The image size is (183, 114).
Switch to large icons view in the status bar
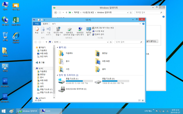click(143, 100)
